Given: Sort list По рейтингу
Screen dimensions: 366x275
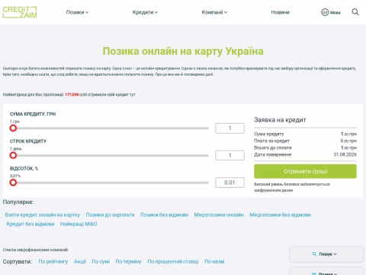Looking at the screenshot, I should 53,261.
